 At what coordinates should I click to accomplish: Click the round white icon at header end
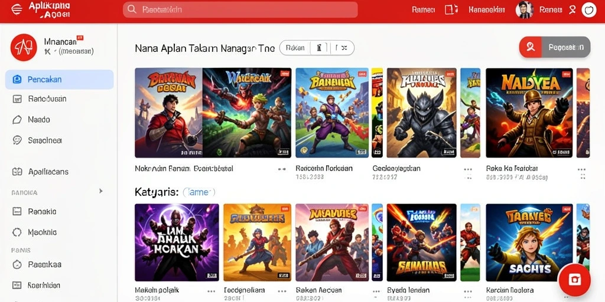589,9
